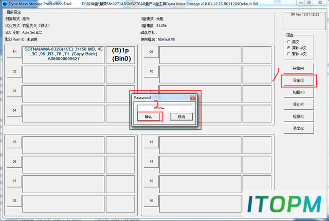Click the 取消 button in Password dialog
The width and height of the screenshot is (329, 221).
[x=181, y=116]
